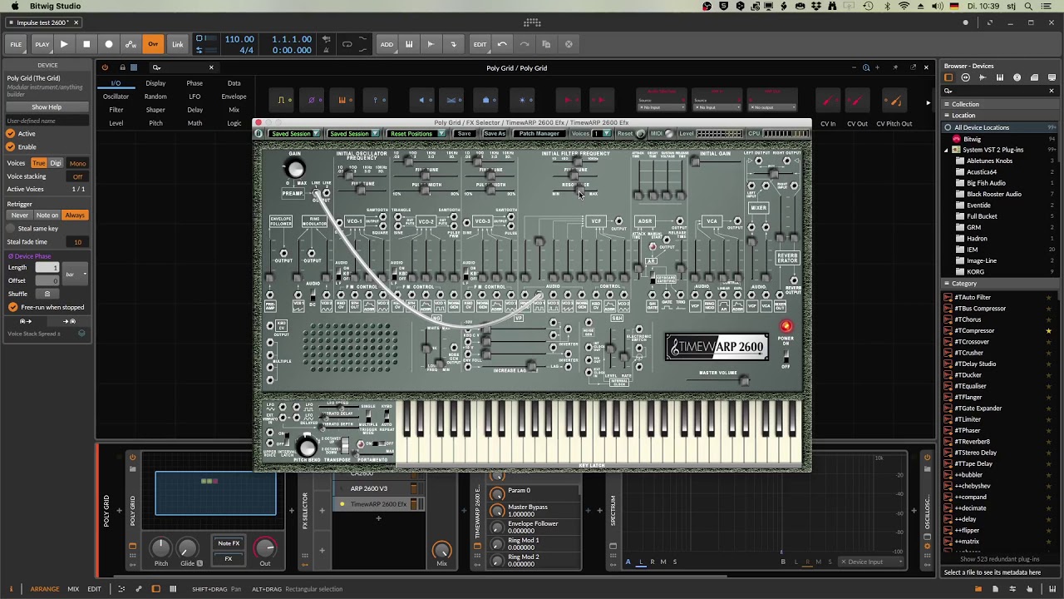Image resolution: width=1064 pixels, height=599 pixels.
Task: Click Save button in TimewARP plugin
Action: click(x=464, y=134)
